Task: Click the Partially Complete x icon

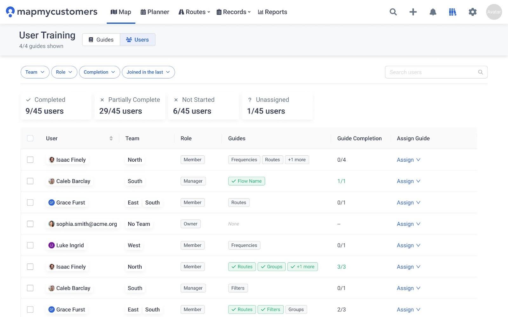Action: [x=102, y=100]
